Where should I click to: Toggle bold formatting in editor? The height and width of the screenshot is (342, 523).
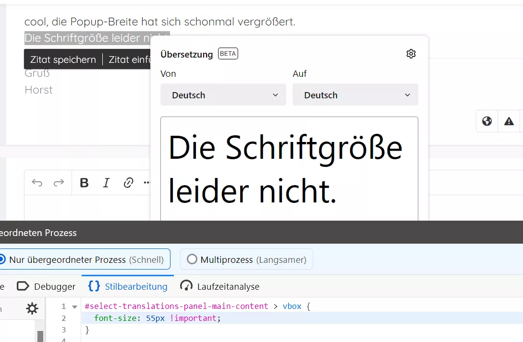coord(85,182)
